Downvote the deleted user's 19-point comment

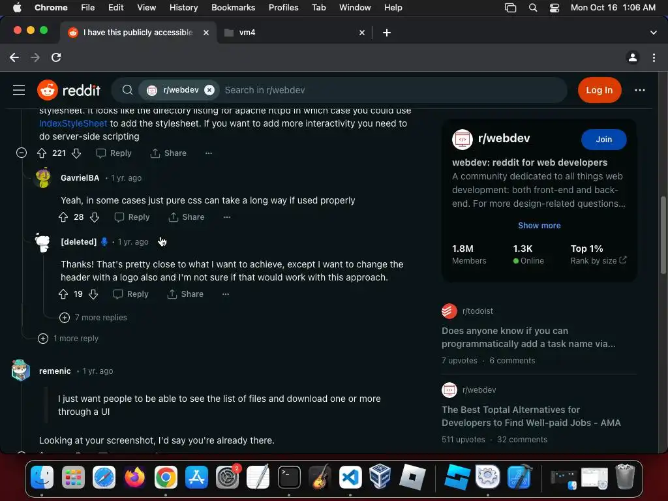tap(93, 294)
